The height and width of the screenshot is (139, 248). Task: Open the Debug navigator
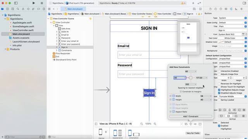click(x=33, y=9)
